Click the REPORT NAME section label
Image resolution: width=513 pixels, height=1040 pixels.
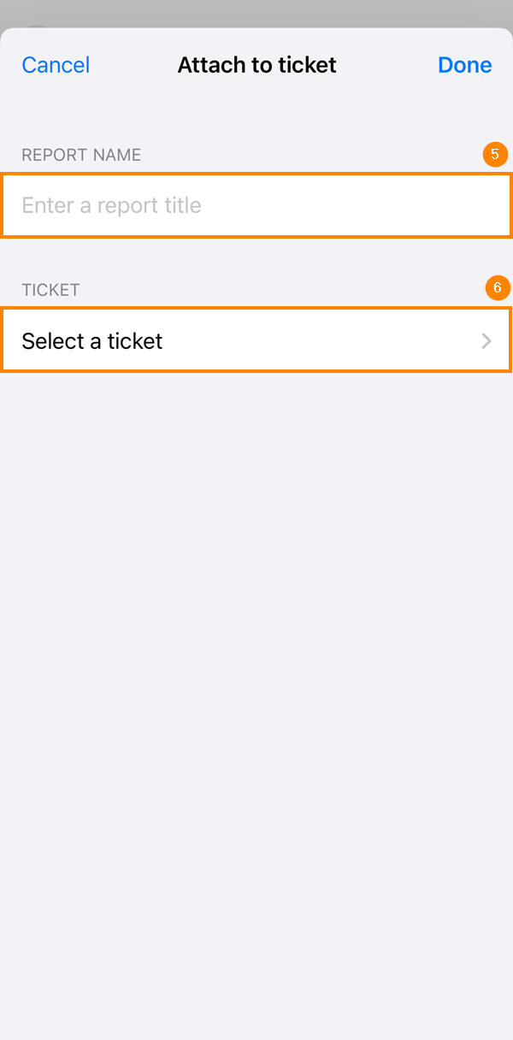click(x=81, y=155)
